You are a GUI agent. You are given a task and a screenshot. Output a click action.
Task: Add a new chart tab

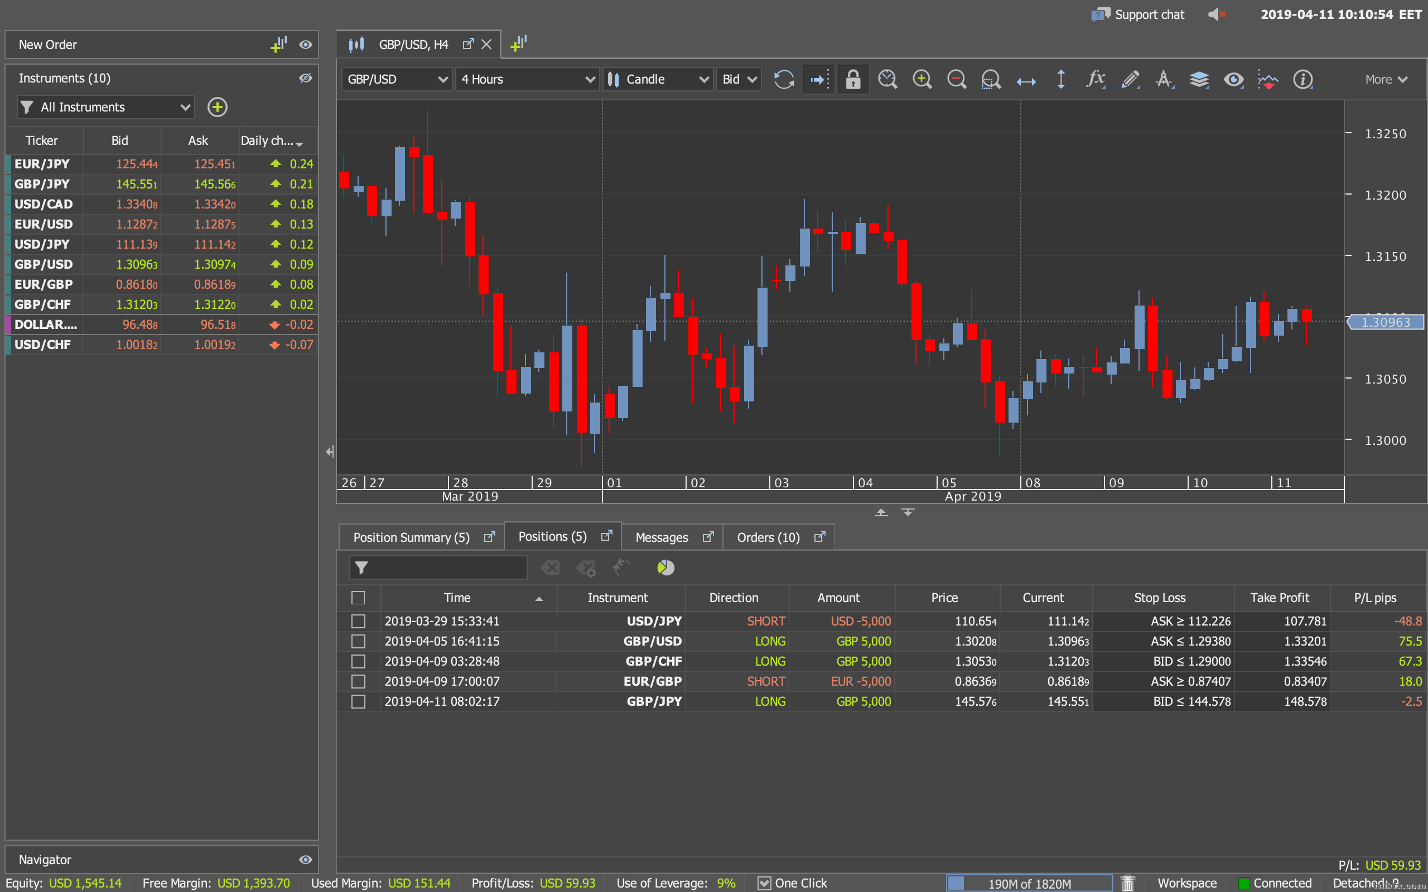(x=519, y=43)
